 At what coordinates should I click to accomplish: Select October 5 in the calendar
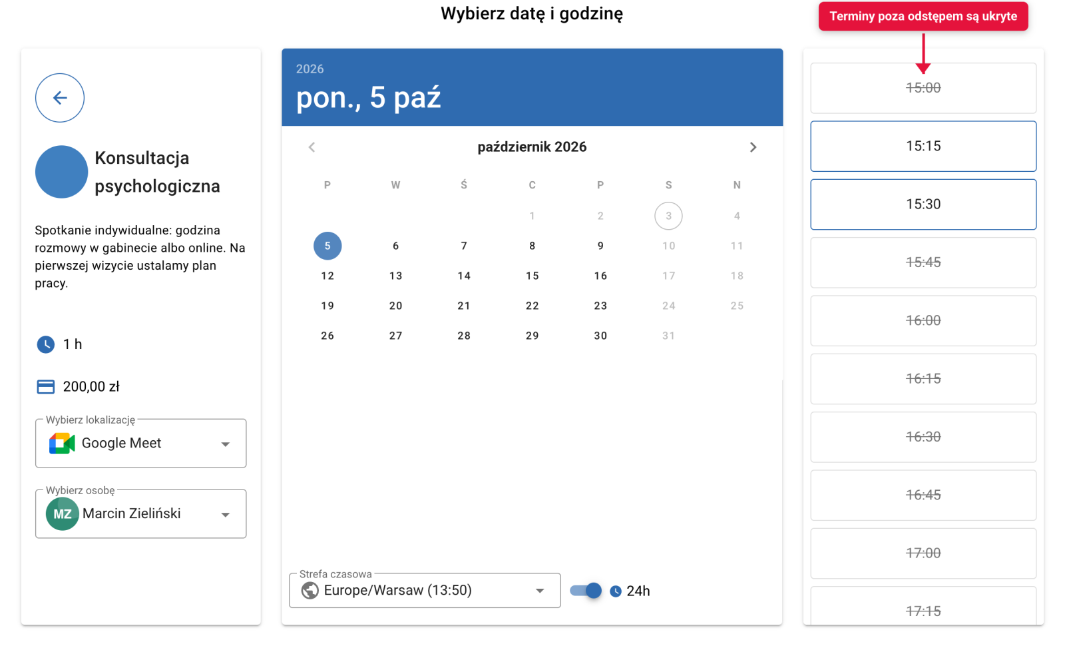pos(327,246)
